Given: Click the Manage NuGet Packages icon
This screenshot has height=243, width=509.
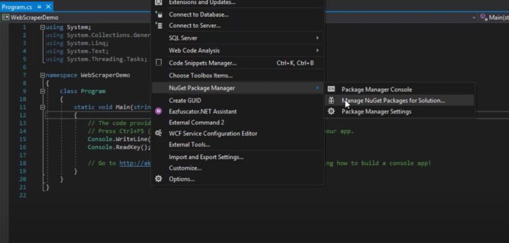Looking at the screenshot, I should [x=331, y=100].
